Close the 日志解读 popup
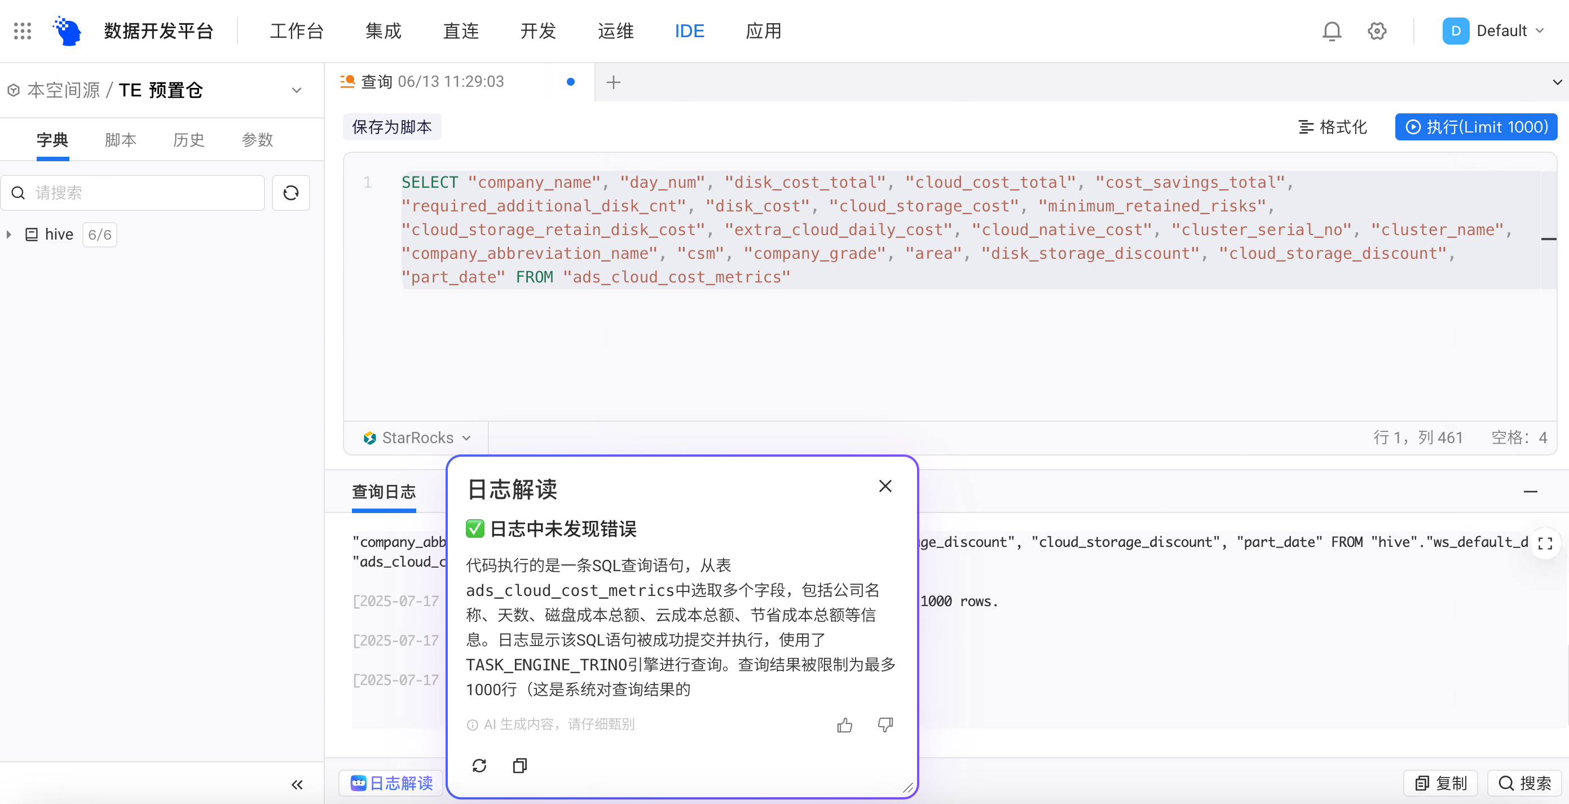 tap(885, 486)
